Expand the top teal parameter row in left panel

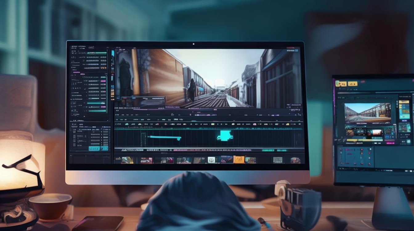[x=97, y=53]
